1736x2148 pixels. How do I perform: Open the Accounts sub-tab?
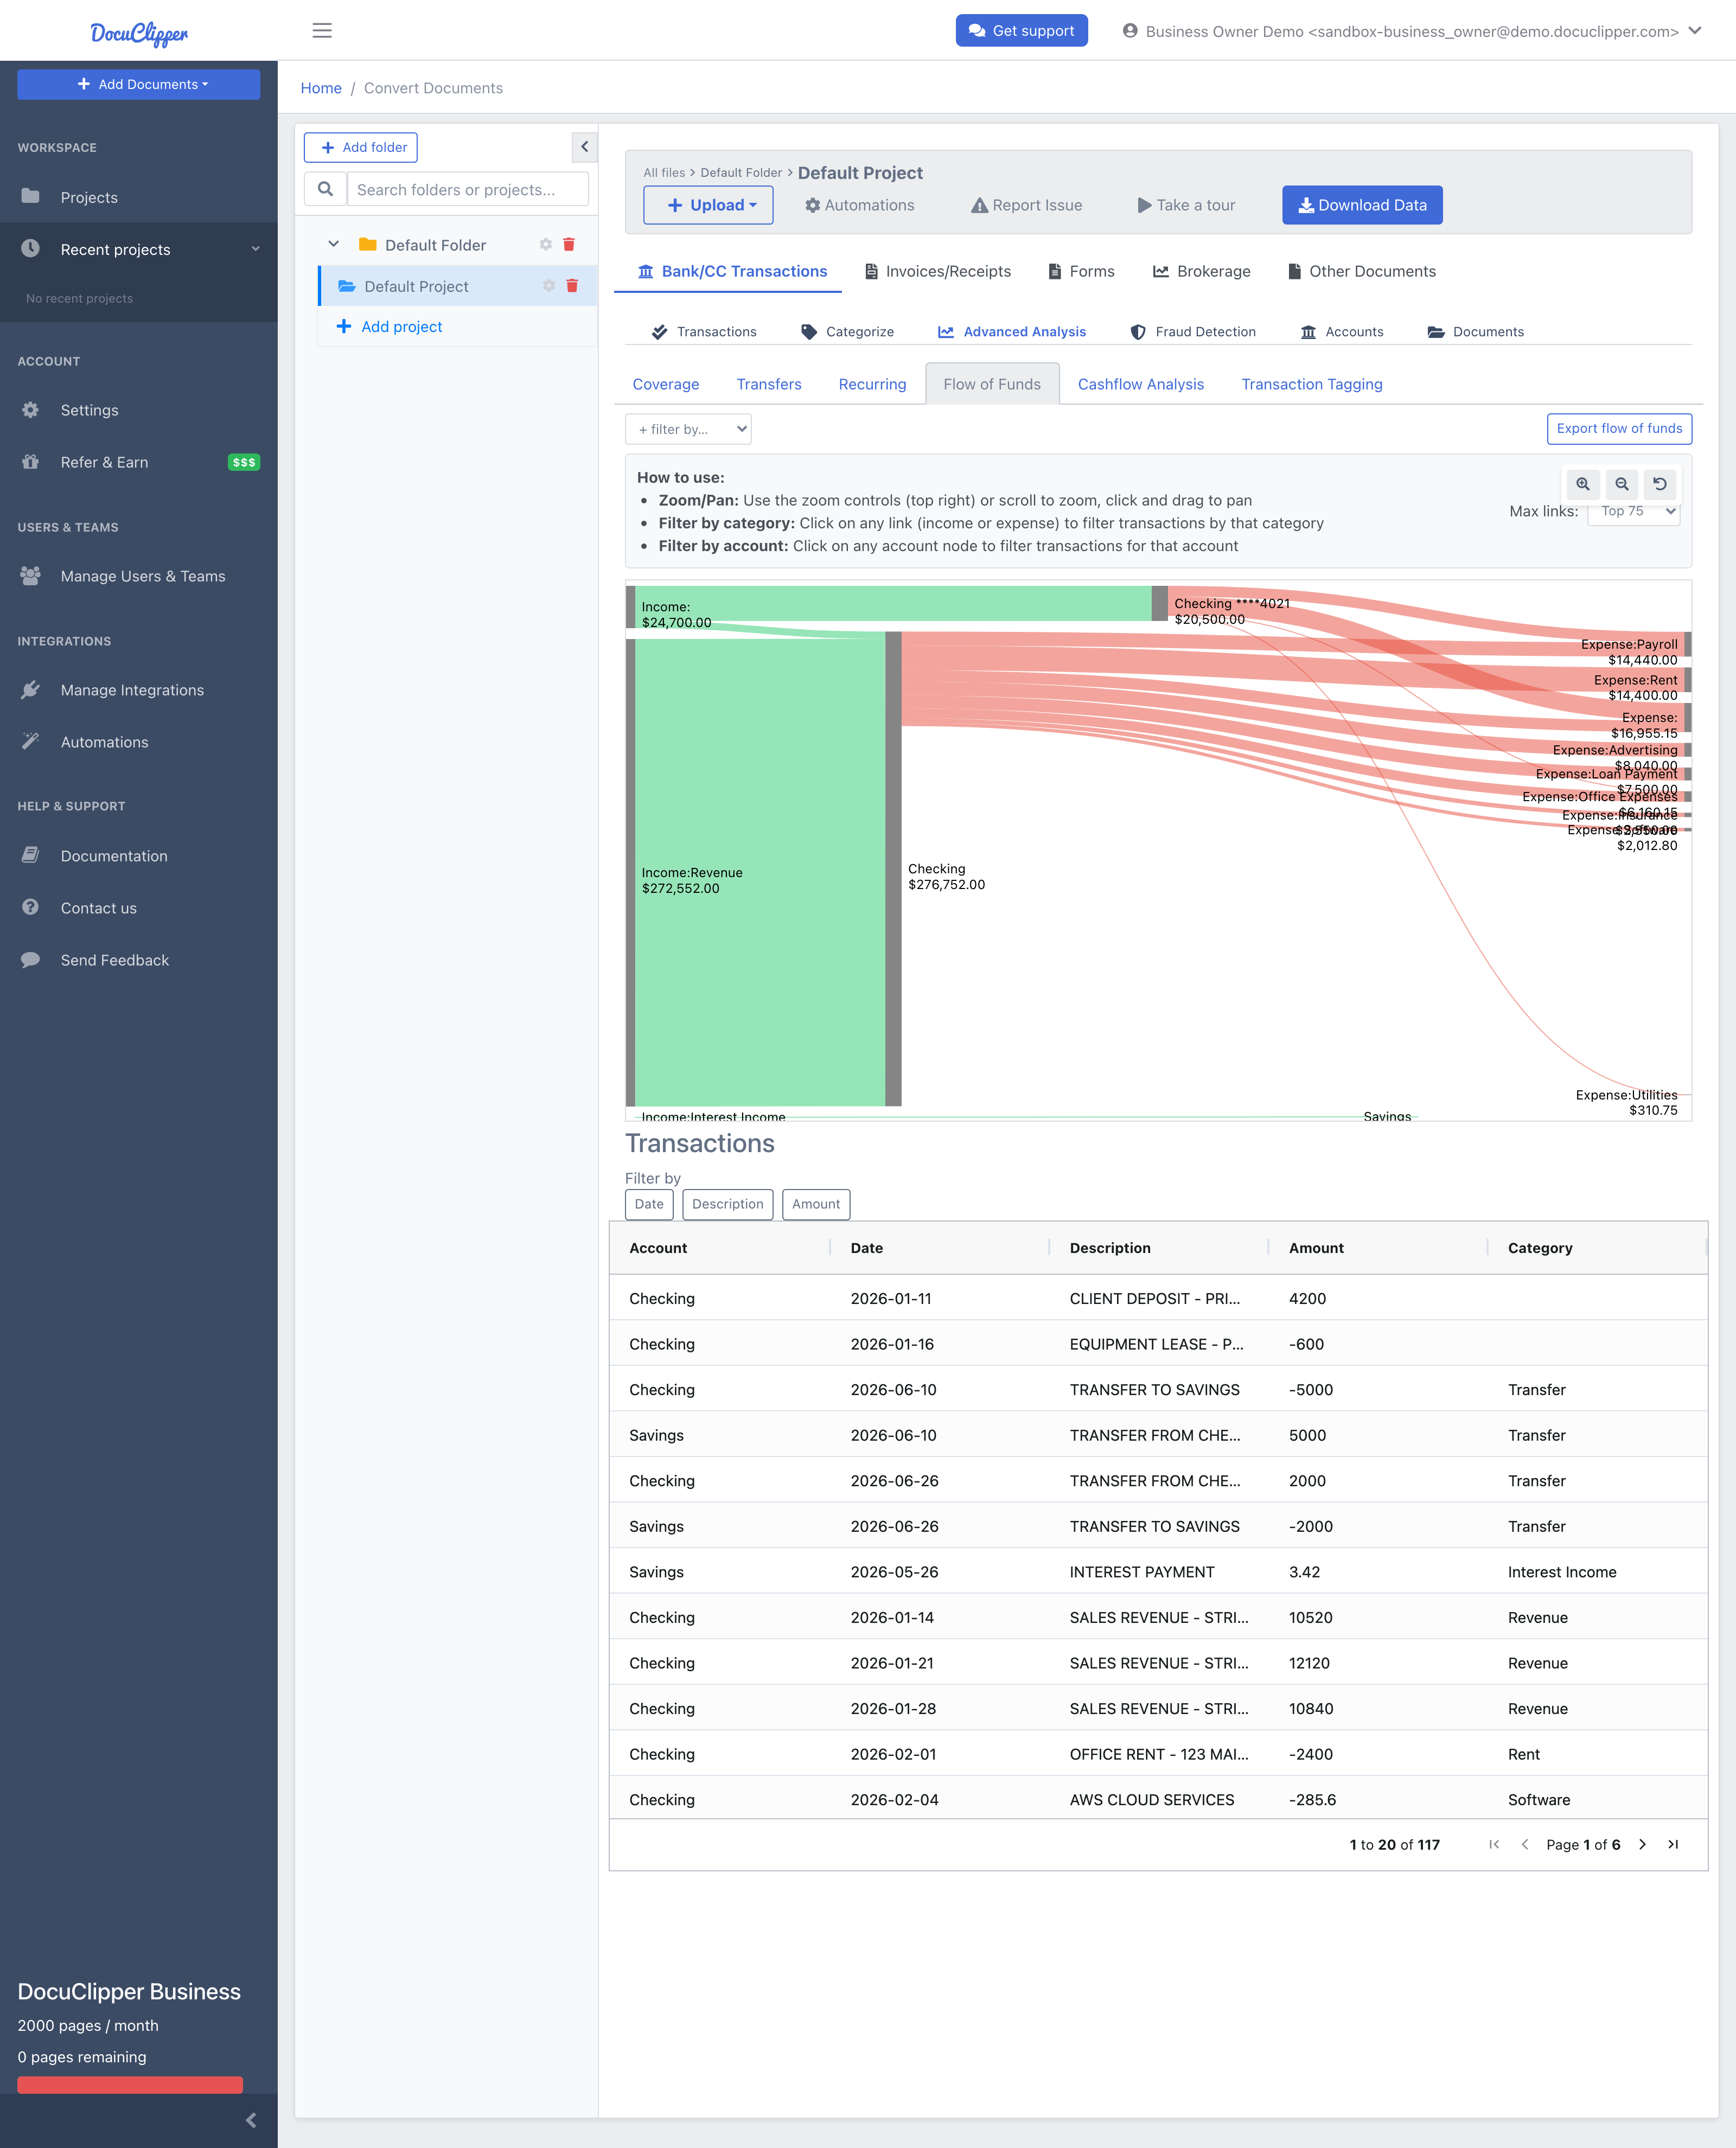1342,332
